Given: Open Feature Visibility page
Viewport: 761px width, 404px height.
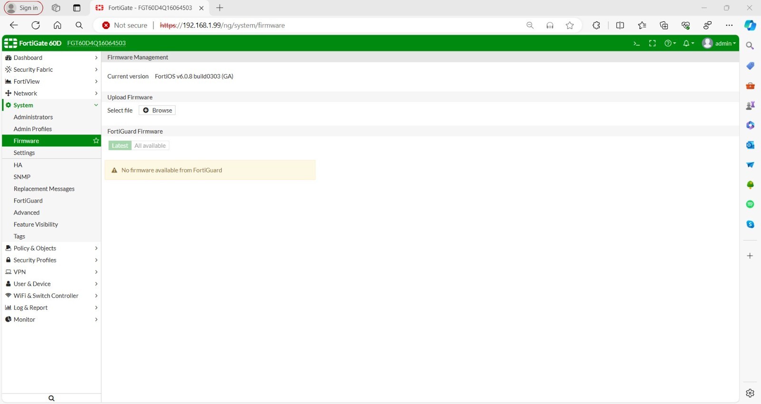Looking at the screenshot, I should click(51, 224).
